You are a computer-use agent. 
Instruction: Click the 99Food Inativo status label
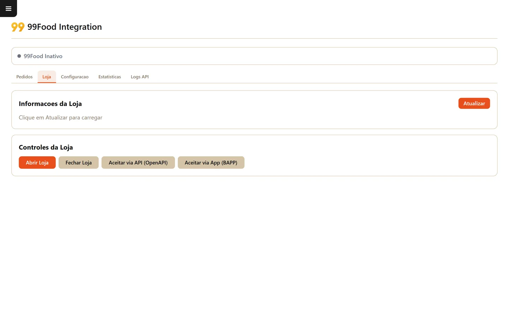pos(43,56)
